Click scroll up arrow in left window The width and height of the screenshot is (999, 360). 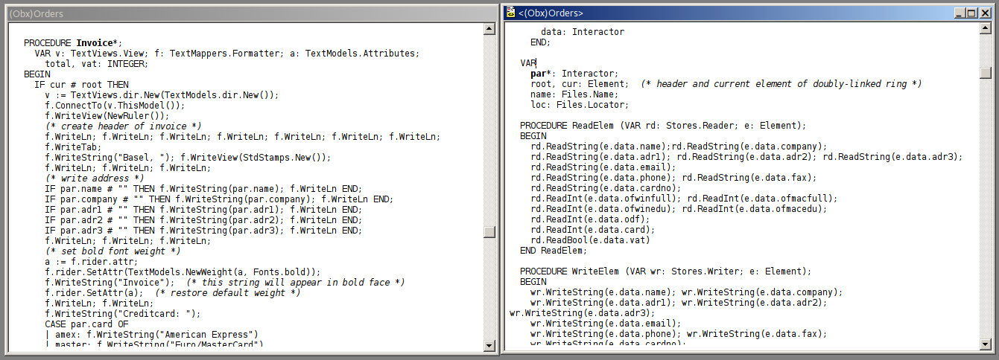(489, 29)
